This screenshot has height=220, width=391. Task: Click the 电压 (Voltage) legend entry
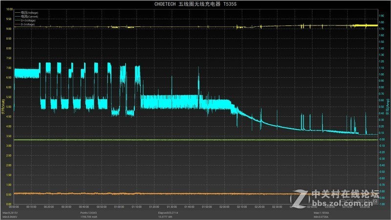point(27,13)
